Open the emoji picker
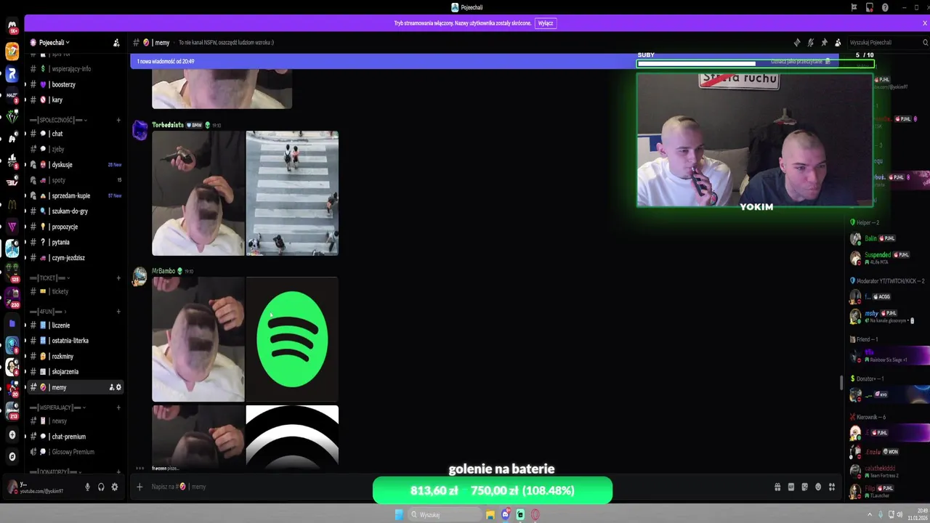Image resolution: width=930 pixels, height=523 pixels. tap(818, 487)
